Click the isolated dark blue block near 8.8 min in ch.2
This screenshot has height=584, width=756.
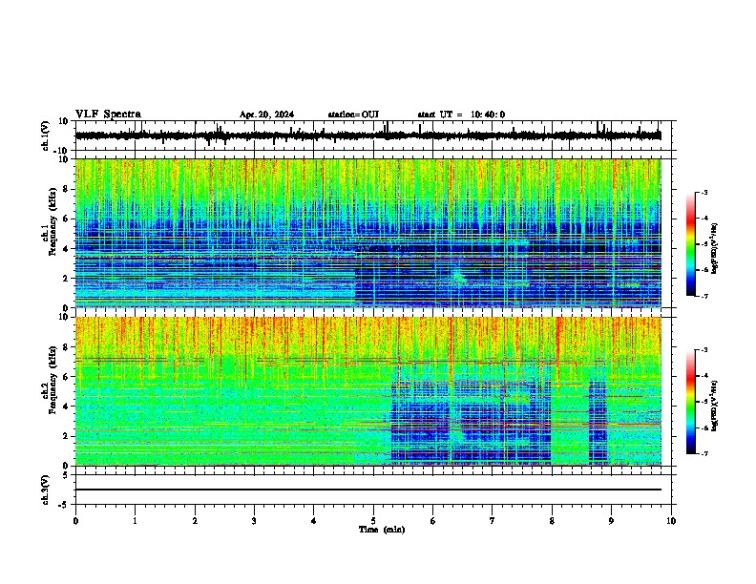click(x=598, y=422)
